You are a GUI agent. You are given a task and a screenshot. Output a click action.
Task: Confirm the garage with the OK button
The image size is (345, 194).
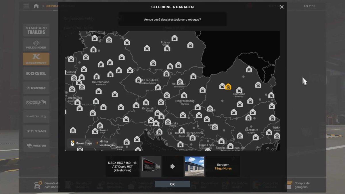coord(172,184)
